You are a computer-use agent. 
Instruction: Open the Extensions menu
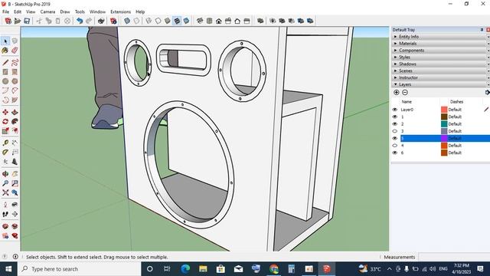(x=120, y=12)
